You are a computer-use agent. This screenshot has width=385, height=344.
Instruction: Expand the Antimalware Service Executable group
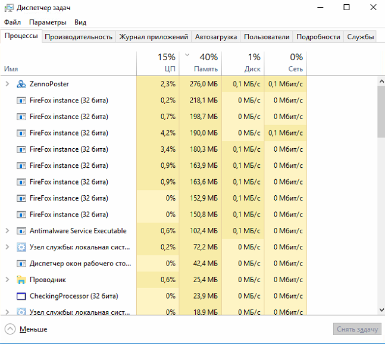tap(7, 231)
